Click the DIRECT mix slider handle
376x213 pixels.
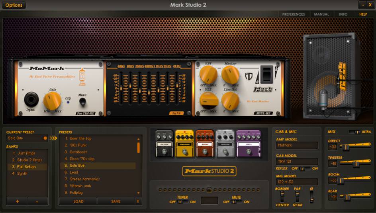[346, 147]
